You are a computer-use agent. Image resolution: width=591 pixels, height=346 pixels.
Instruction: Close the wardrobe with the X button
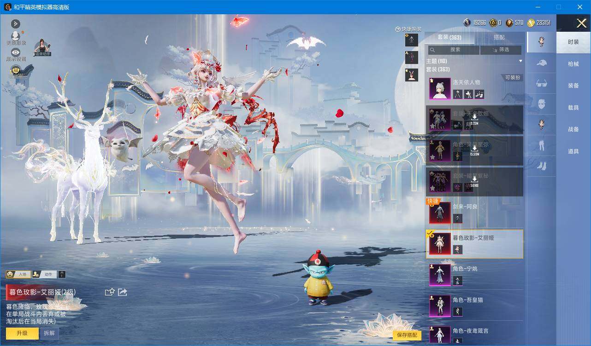(581, 23)
